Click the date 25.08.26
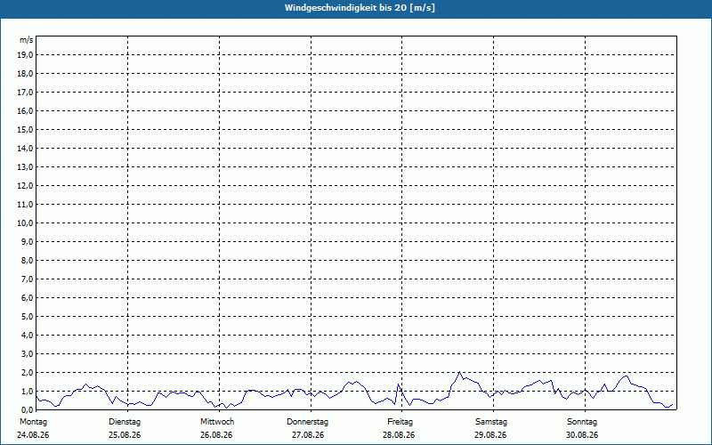This screenshot has width=712, height=445. point(125,435)
